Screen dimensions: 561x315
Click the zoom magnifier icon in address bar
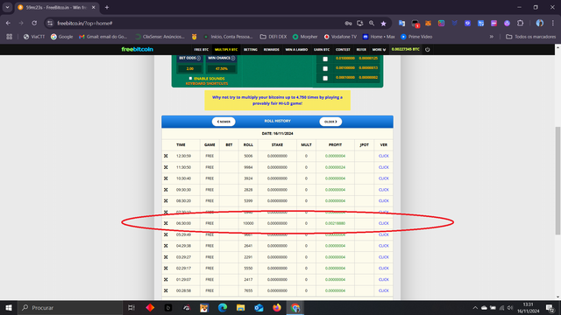click(x=372, y=24)
